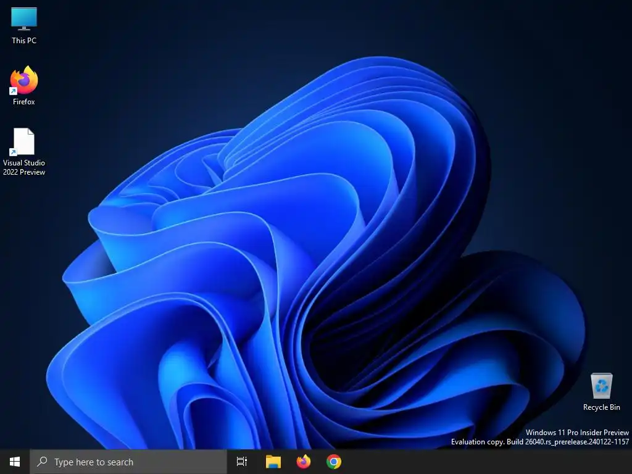Launch Firefox from the taskbar
Screen dimensions: 632x474
click(304, 462)
